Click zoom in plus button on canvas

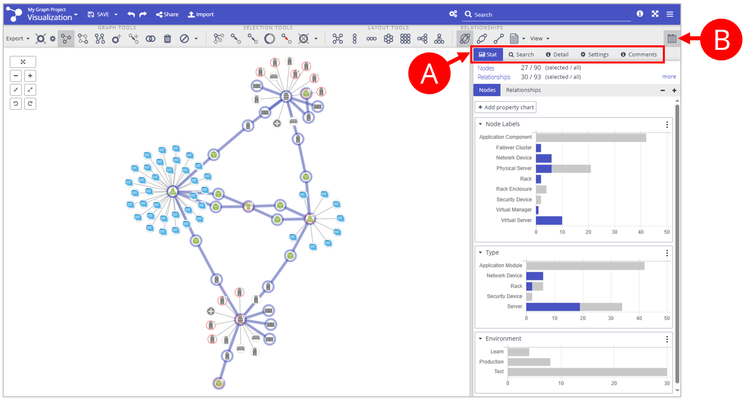[x=30, y=76]
